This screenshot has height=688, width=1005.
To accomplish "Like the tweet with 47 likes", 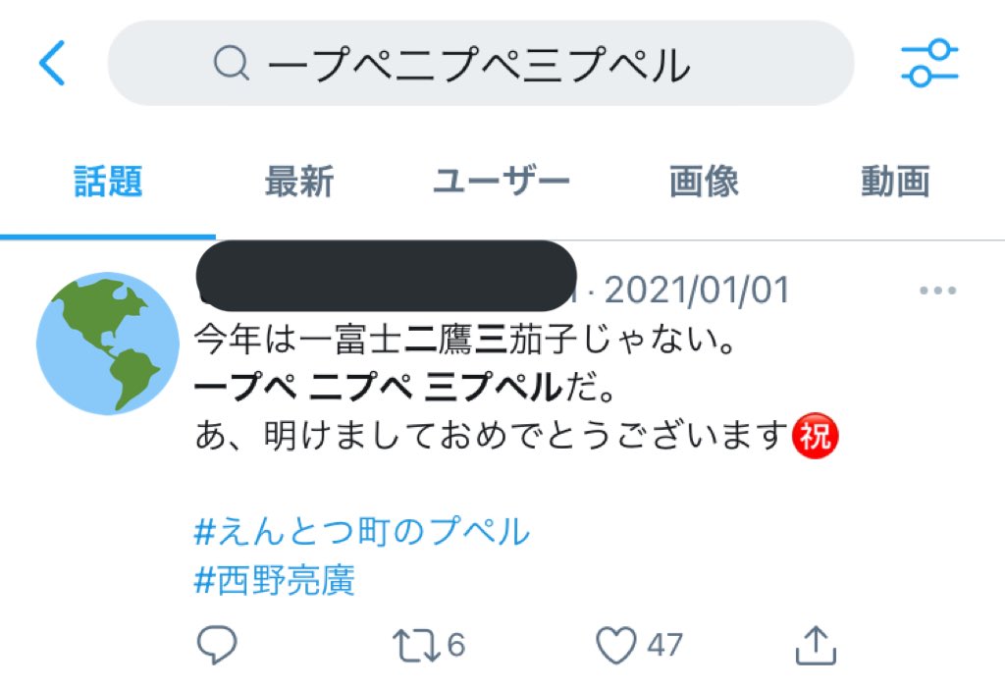I will click(639, 645).
